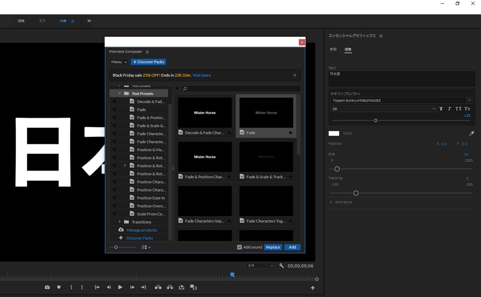Click the Extract icon in the monitor
This screenshot has width=481, height=297.
point(170,287)
